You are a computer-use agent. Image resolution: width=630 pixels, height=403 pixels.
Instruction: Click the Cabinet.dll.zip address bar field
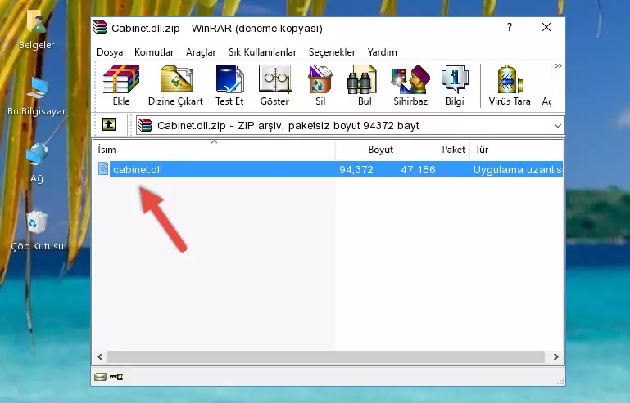(x=350, y=126)
